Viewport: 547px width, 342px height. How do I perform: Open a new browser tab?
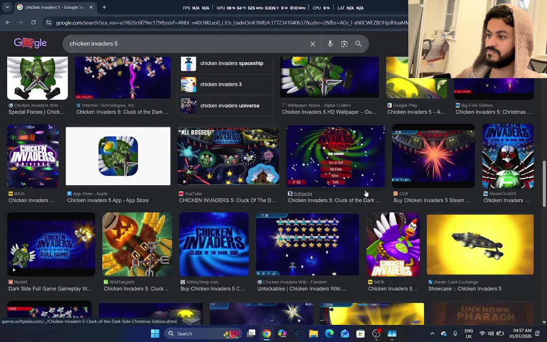pos(104,7)
